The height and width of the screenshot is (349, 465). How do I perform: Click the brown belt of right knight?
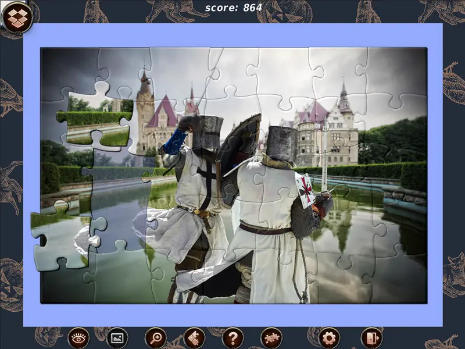click(x=264, y=229)
